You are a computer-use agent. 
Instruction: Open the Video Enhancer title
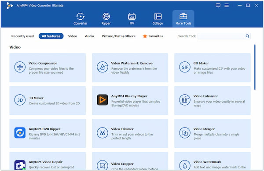(206, 96)
